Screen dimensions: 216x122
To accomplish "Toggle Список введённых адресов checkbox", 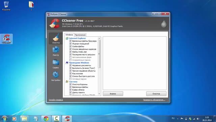I will (71, 49).
